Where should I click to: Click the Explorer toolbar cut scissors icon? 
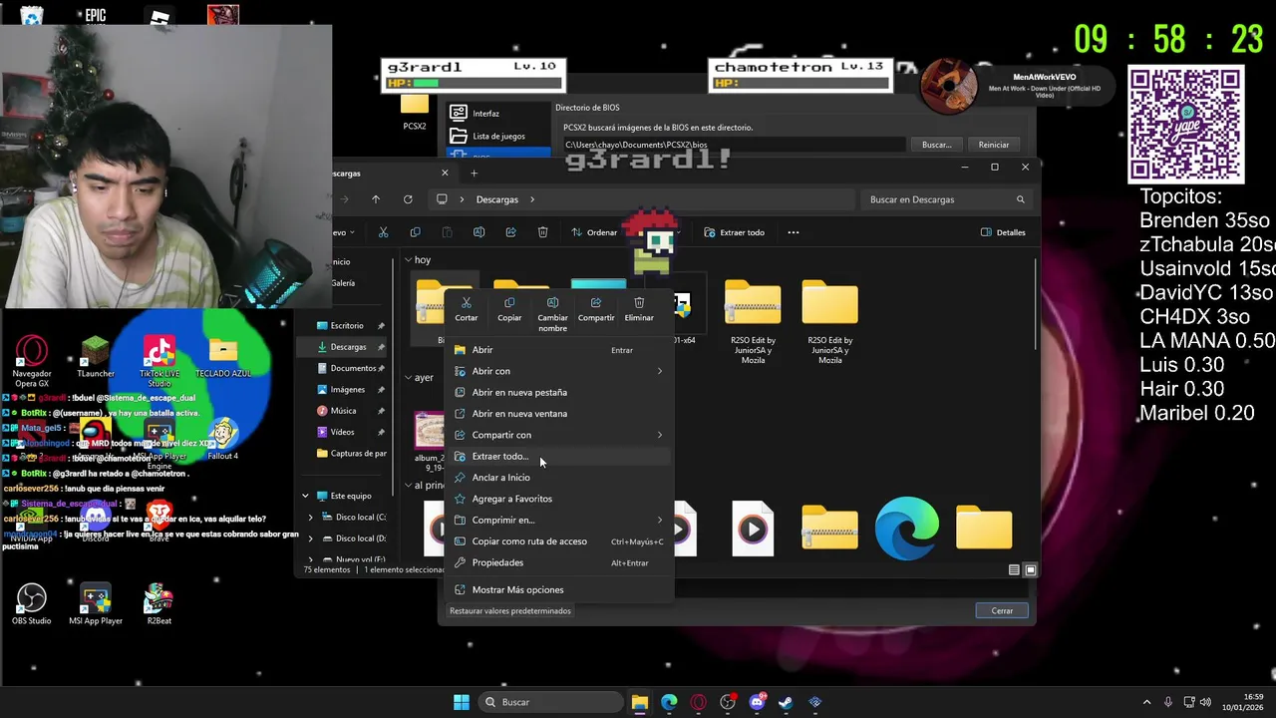[x=383, y=232]
